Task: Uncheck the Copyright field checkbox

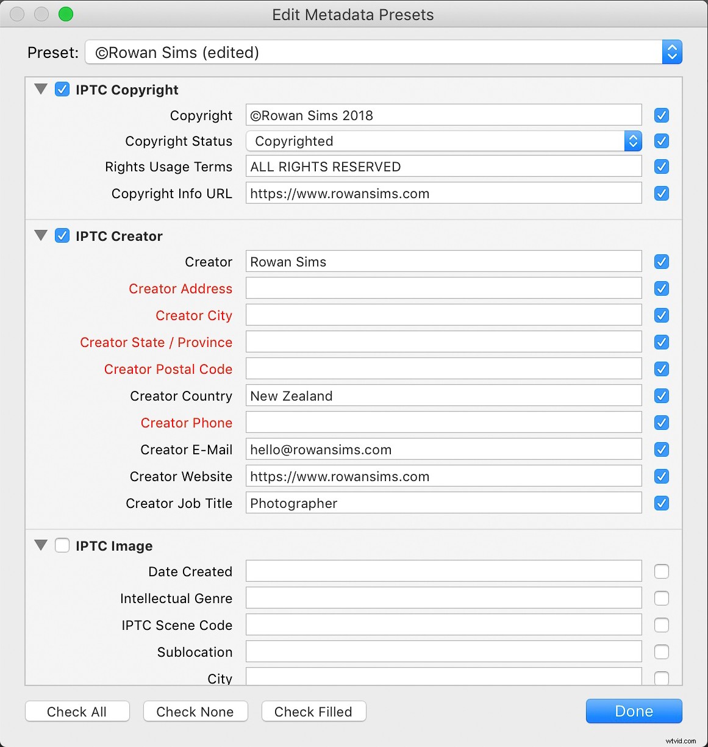Action: [662, 115]
